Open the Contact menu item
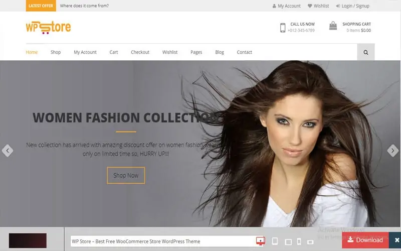The height and width of the screenshot is (251, 401). tap(245, 52)
